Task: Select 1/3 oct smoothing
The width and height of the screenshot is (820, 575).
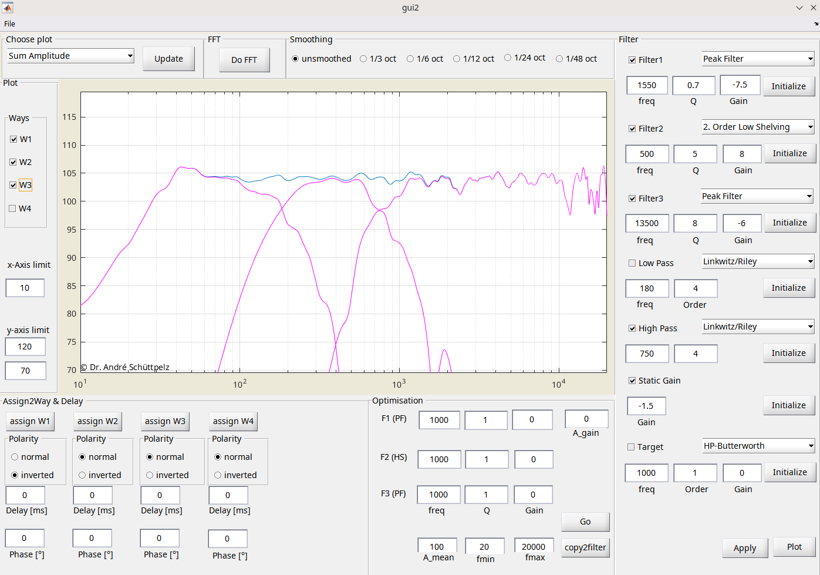Action: (x=378, y=59)
